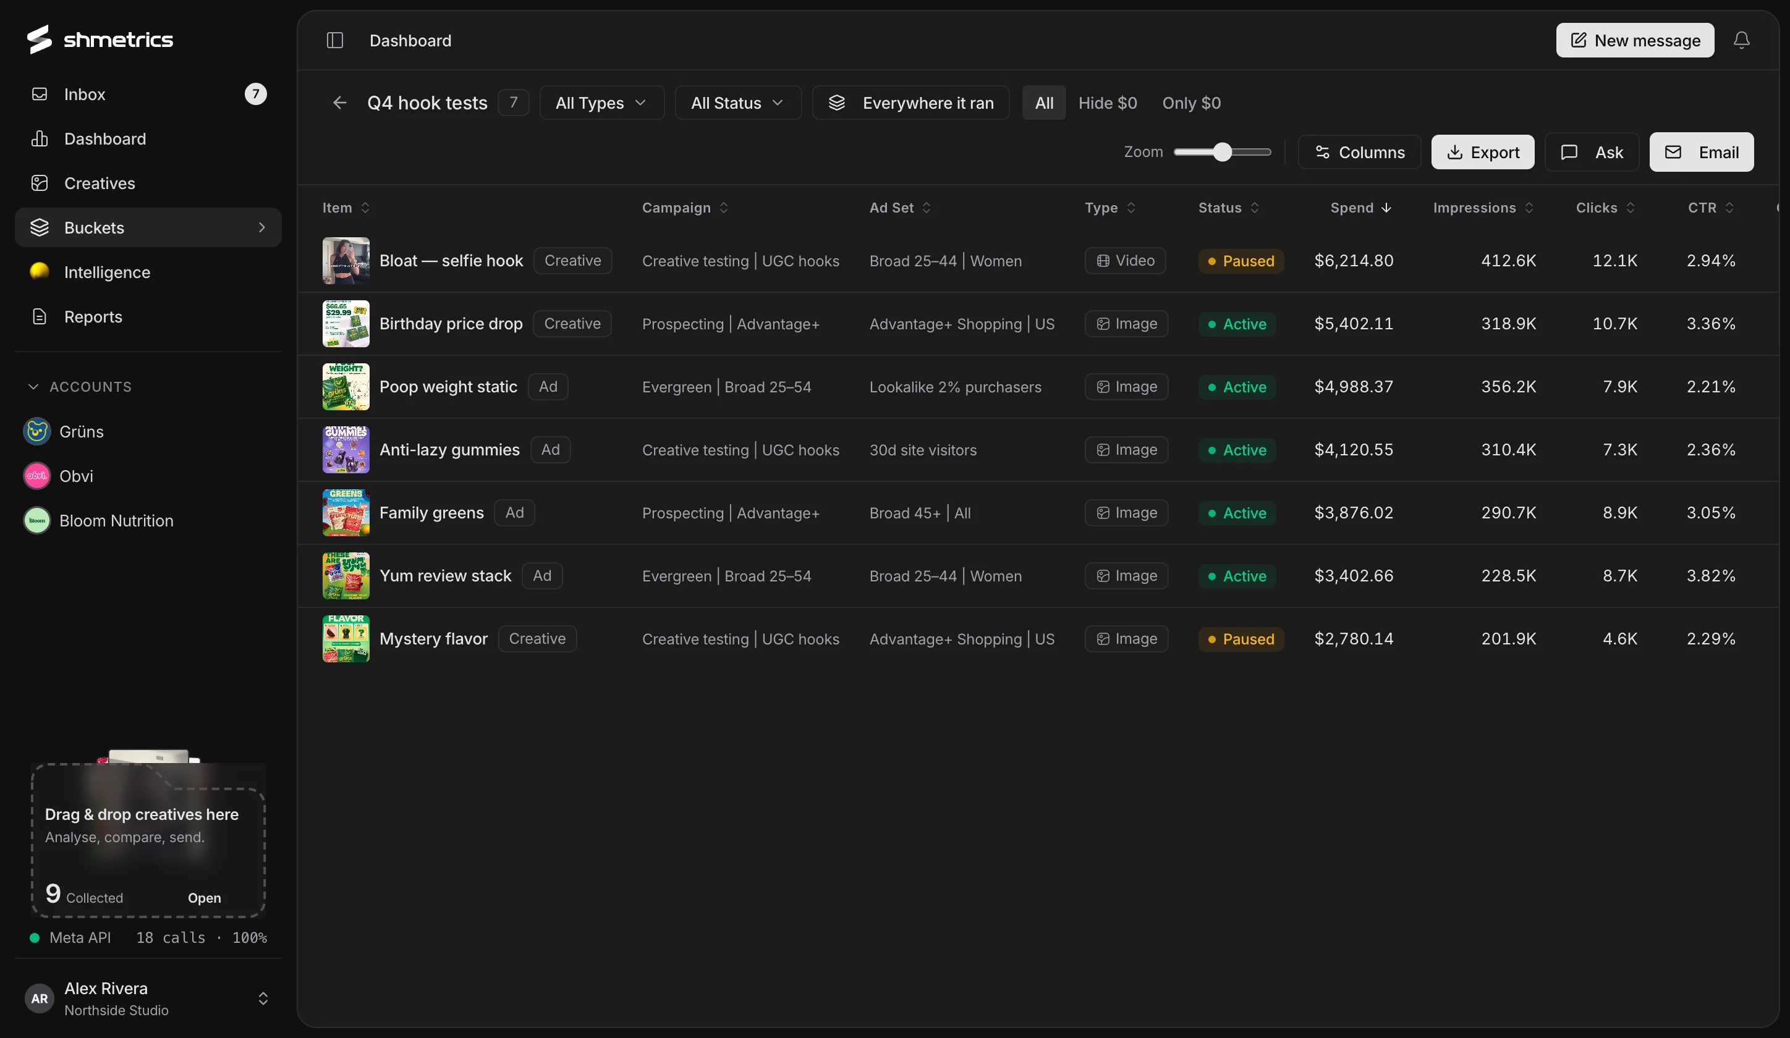This screenshot has height=1038, width=1790.
Task: Open the collected creatives drop zone
Action: 148,842
